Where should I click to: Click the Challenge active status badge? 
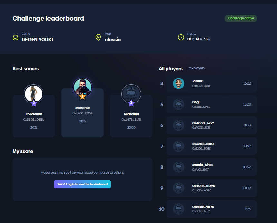point(241,18)
